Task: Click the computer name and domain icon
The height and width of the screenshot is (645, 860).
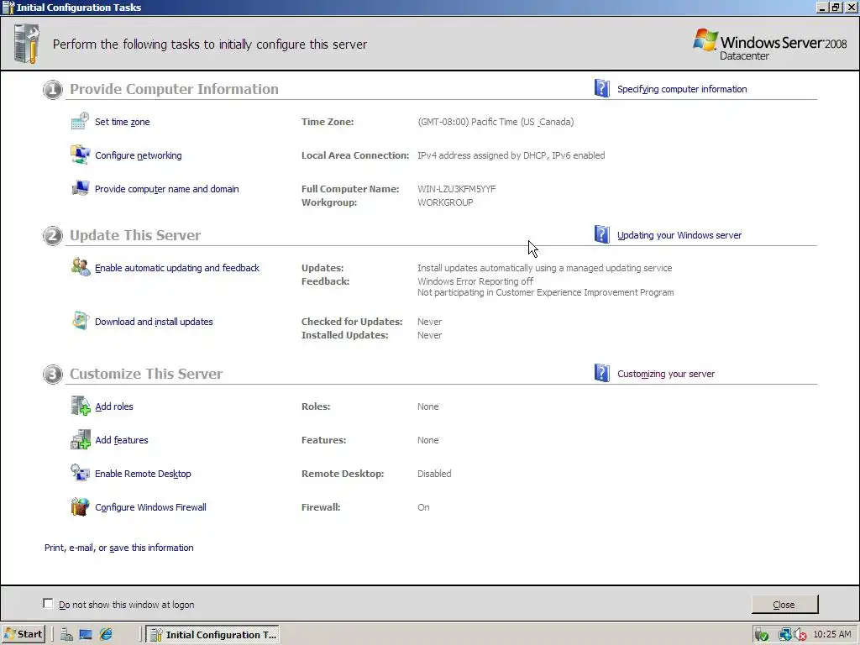Action: click(80, 188)
